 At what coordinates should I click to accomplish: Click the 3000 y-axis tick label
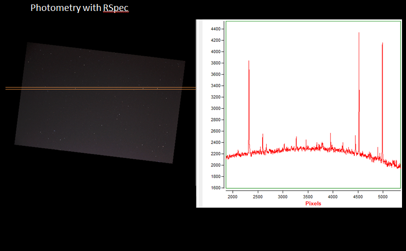click(x=215, y=109)
